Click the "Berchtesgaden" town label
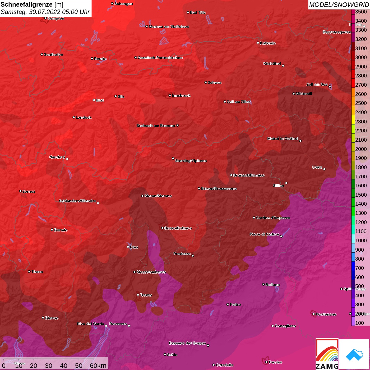 pyautogui.click(x=337, y=32)
